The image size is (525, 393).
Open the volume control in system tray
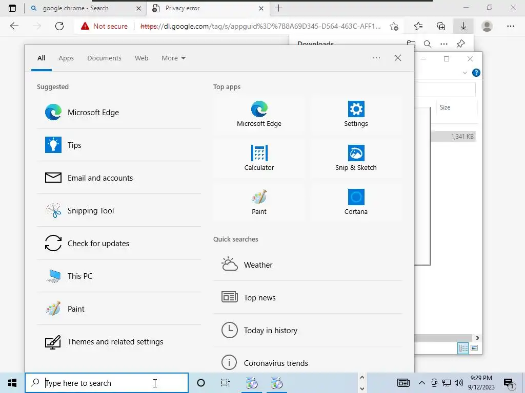tap(459, 383)
